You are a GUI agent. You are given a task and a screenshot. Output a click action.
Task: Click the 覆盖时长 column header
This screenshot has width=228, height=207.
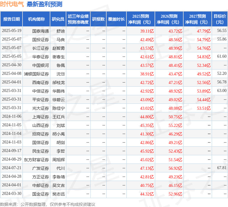(116, 19)
